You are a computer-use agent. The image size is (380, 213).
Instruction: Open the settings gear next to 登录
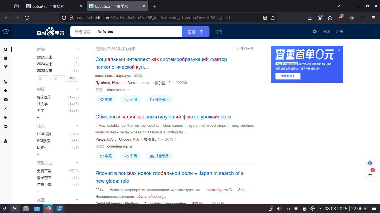click(x=315, y=32)
